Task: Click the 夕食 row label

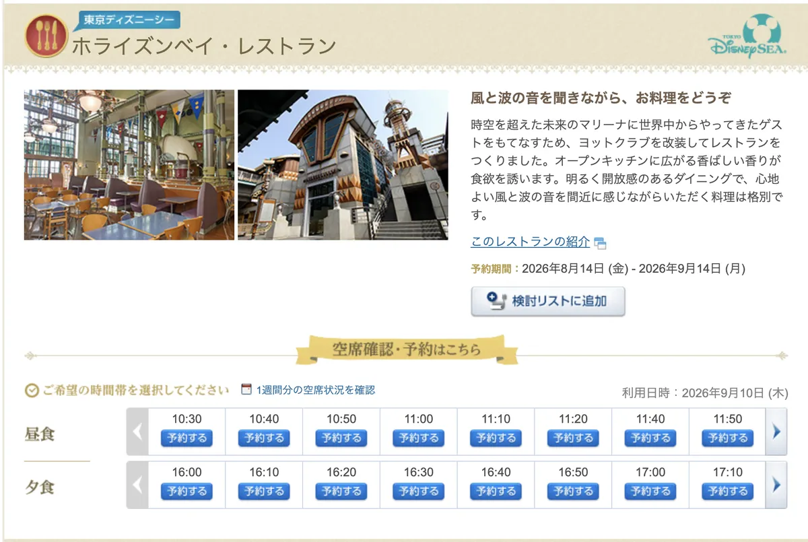Action: click(x=40, y=487)
